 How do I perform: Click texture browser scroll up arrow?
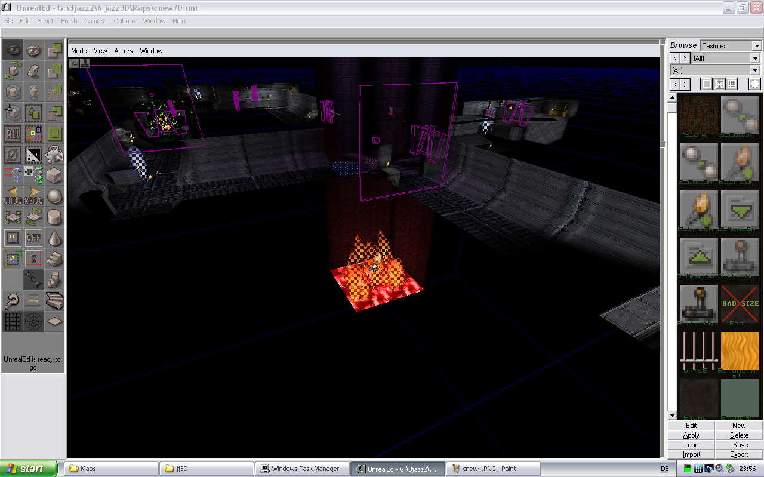(672, 98)
